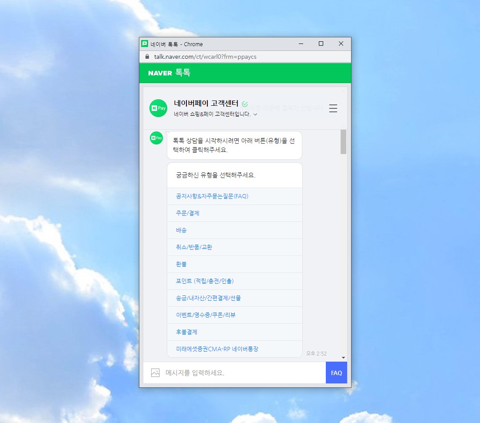Choose 취소/반품/교환 category

coord(235,247)
